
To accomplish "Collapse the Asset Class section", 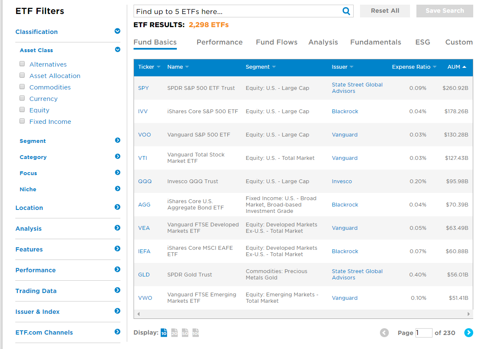I will (117, 49).
